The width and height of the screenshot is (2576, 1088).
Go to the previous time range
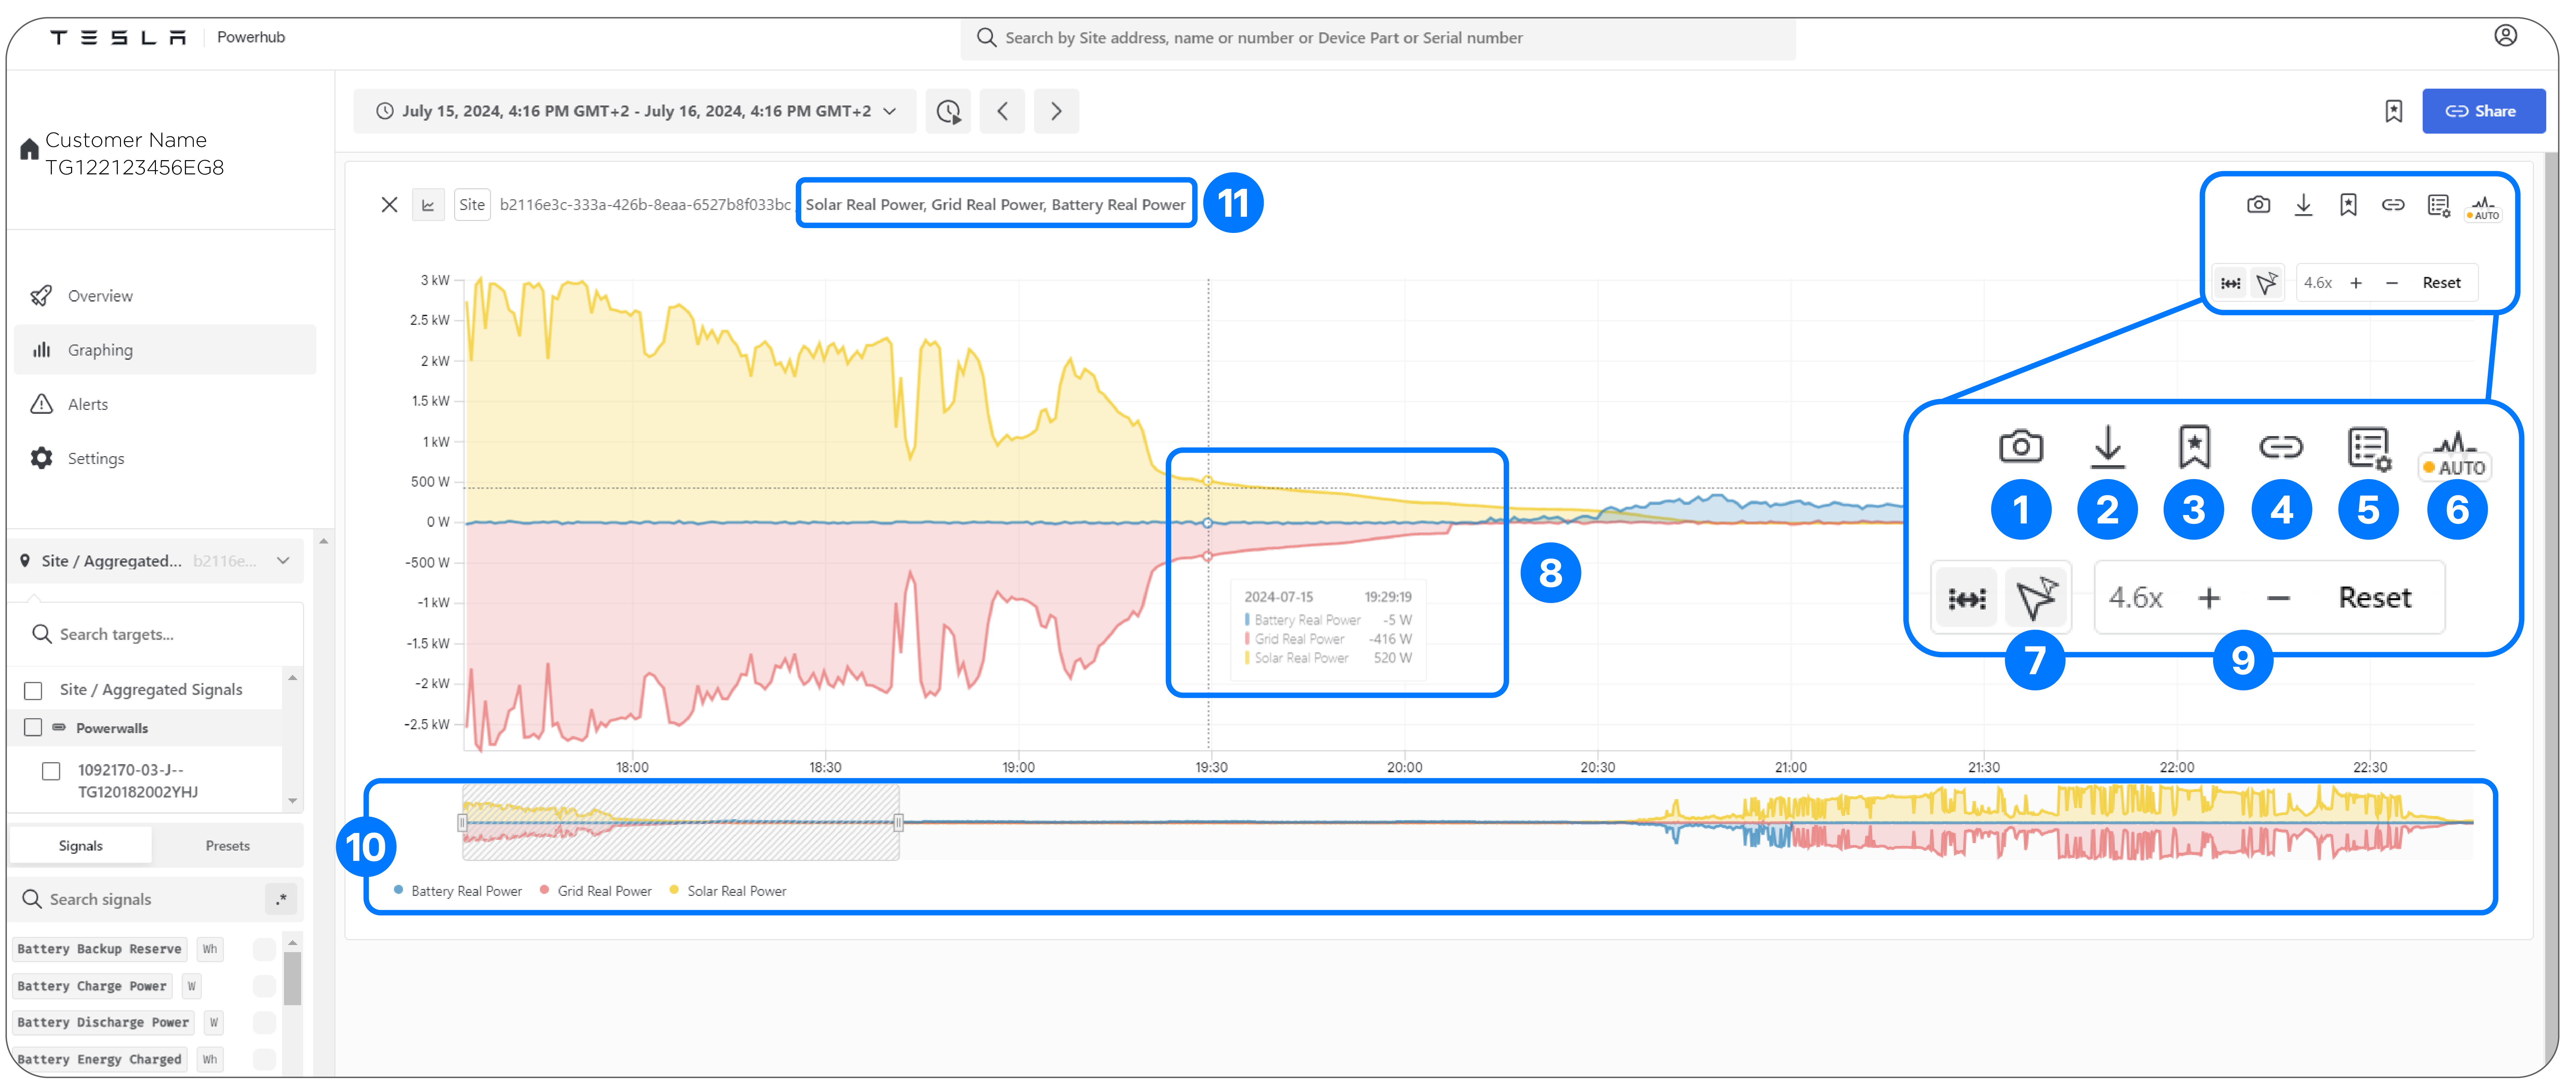1002,111
